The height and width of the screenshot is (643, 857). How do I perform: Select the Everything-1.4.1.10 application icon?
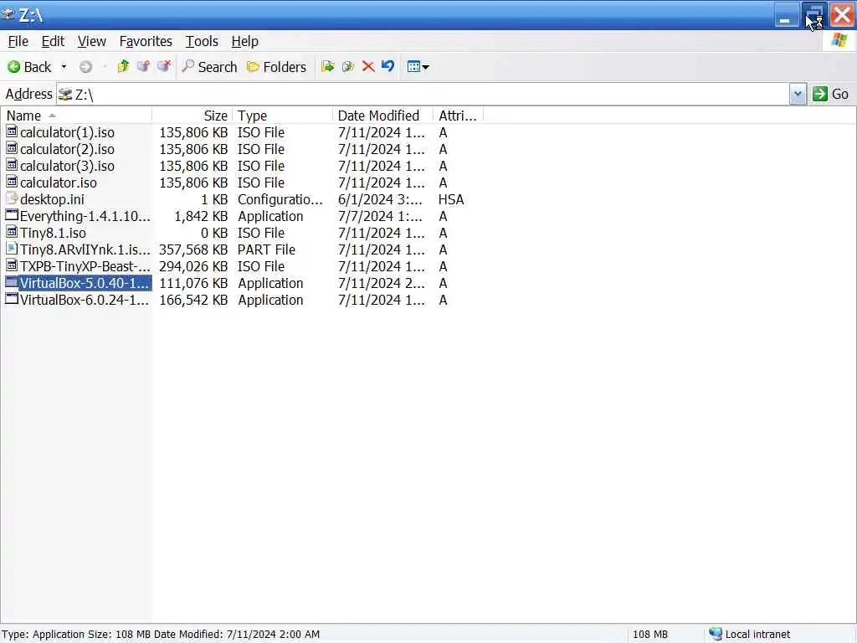point(12,215)
